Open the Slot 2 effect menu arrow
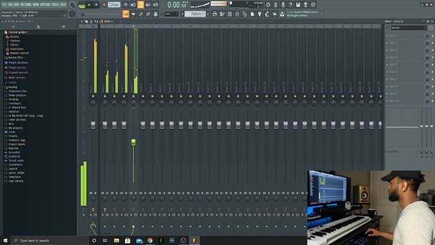The width and height of the screenshot is (435, 245). click(x=387, y=43)
